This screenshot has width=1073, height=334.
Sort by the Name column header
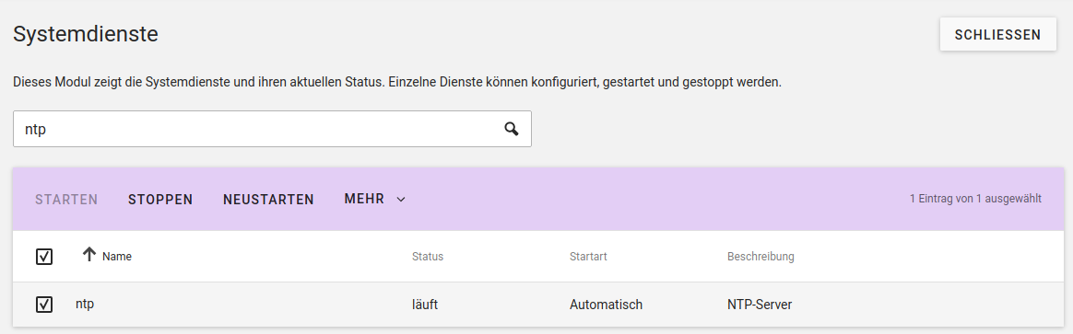click(117, 257)
